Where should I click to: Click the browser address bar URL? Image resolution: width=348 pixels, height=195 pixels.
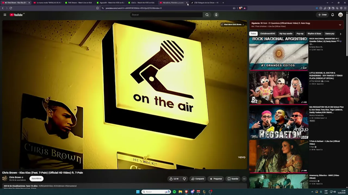133,8
